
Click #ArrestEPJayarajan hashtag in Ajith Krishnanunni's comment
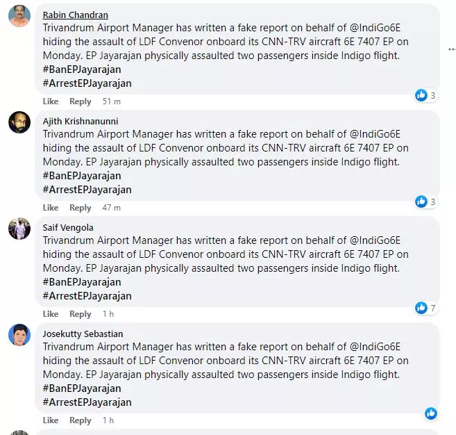[x=87, y=190]
